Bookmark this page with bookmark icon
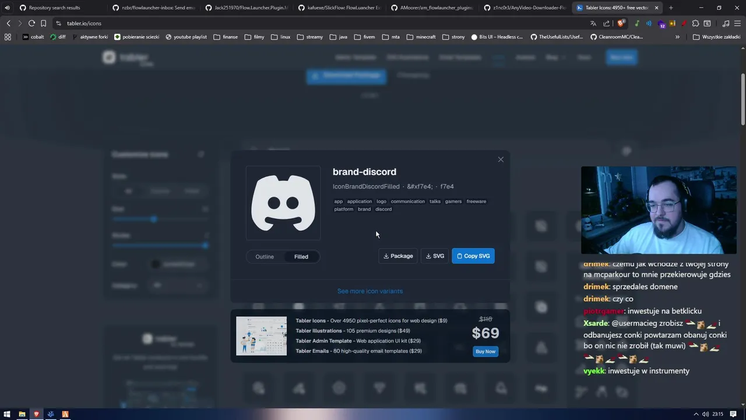Screen dimensions: 746x420 (x=43, y=23)
